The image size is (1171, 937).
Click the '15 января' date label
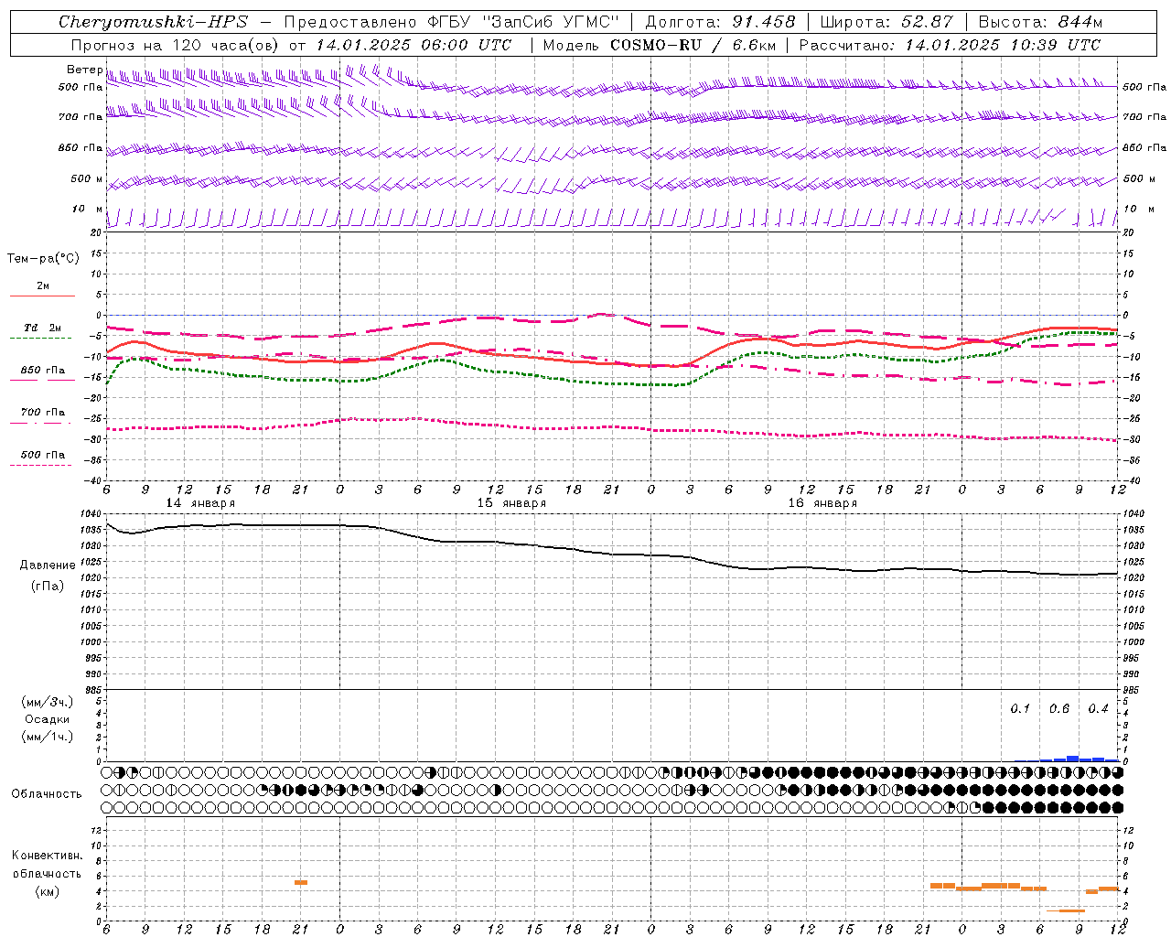(511, 503)
